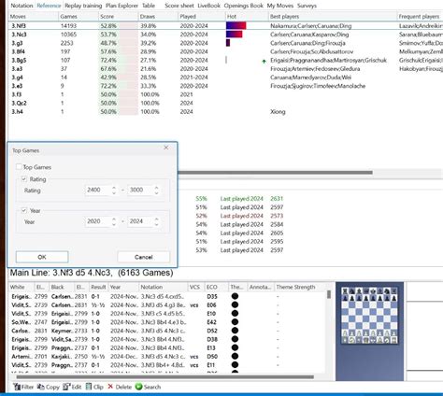Uncheck the Year checkbox
Image resolution: width=443 pixels, height=396 pixels.
pyautogui.click(x=24, y=210)
